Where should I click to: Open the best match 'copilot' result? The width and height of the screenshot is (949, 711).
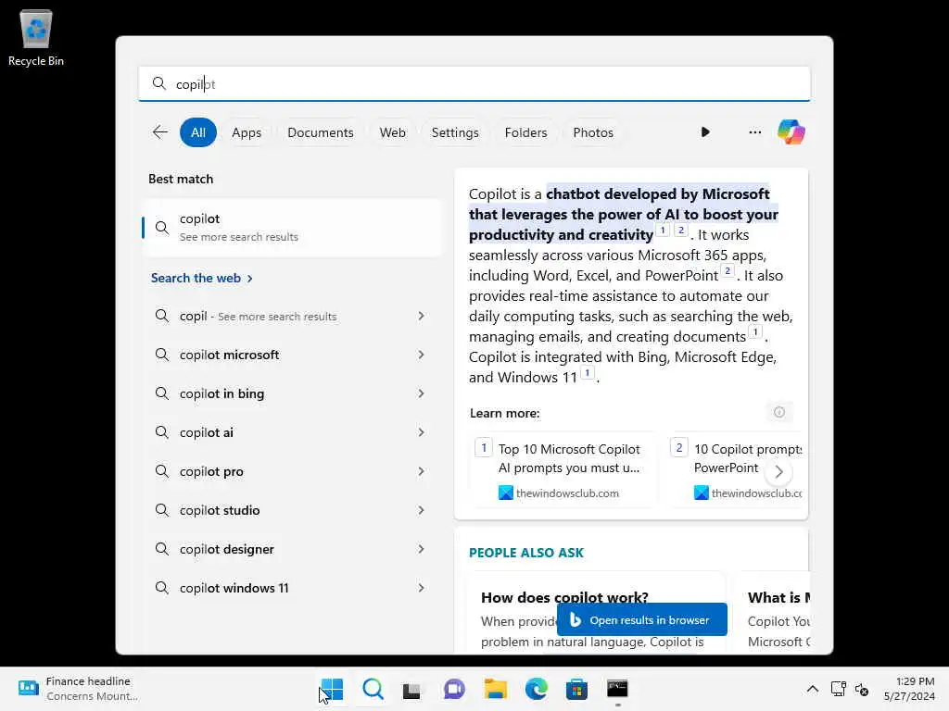(292, 228)
